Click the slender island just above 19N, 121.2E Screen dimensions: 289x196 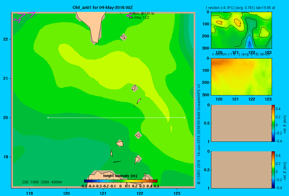(x=112, y=153)
